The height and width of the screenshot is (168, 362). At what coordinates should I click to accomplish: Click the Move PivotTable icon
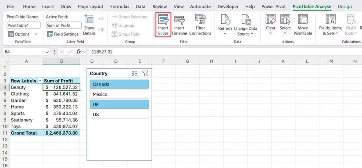(x=303, y=19)
